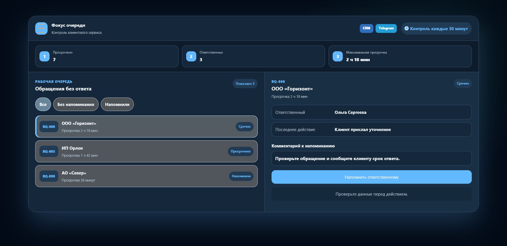Click the Контроль клиентского сервиса subtitle

click(x=76, y=33)
